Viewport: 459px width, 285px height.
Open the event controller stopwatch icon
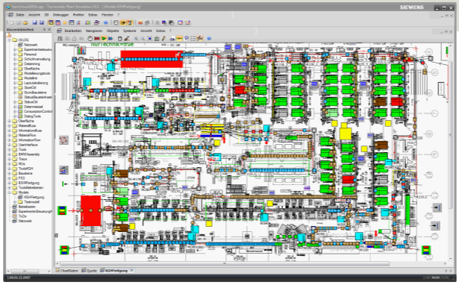(90, 38)
